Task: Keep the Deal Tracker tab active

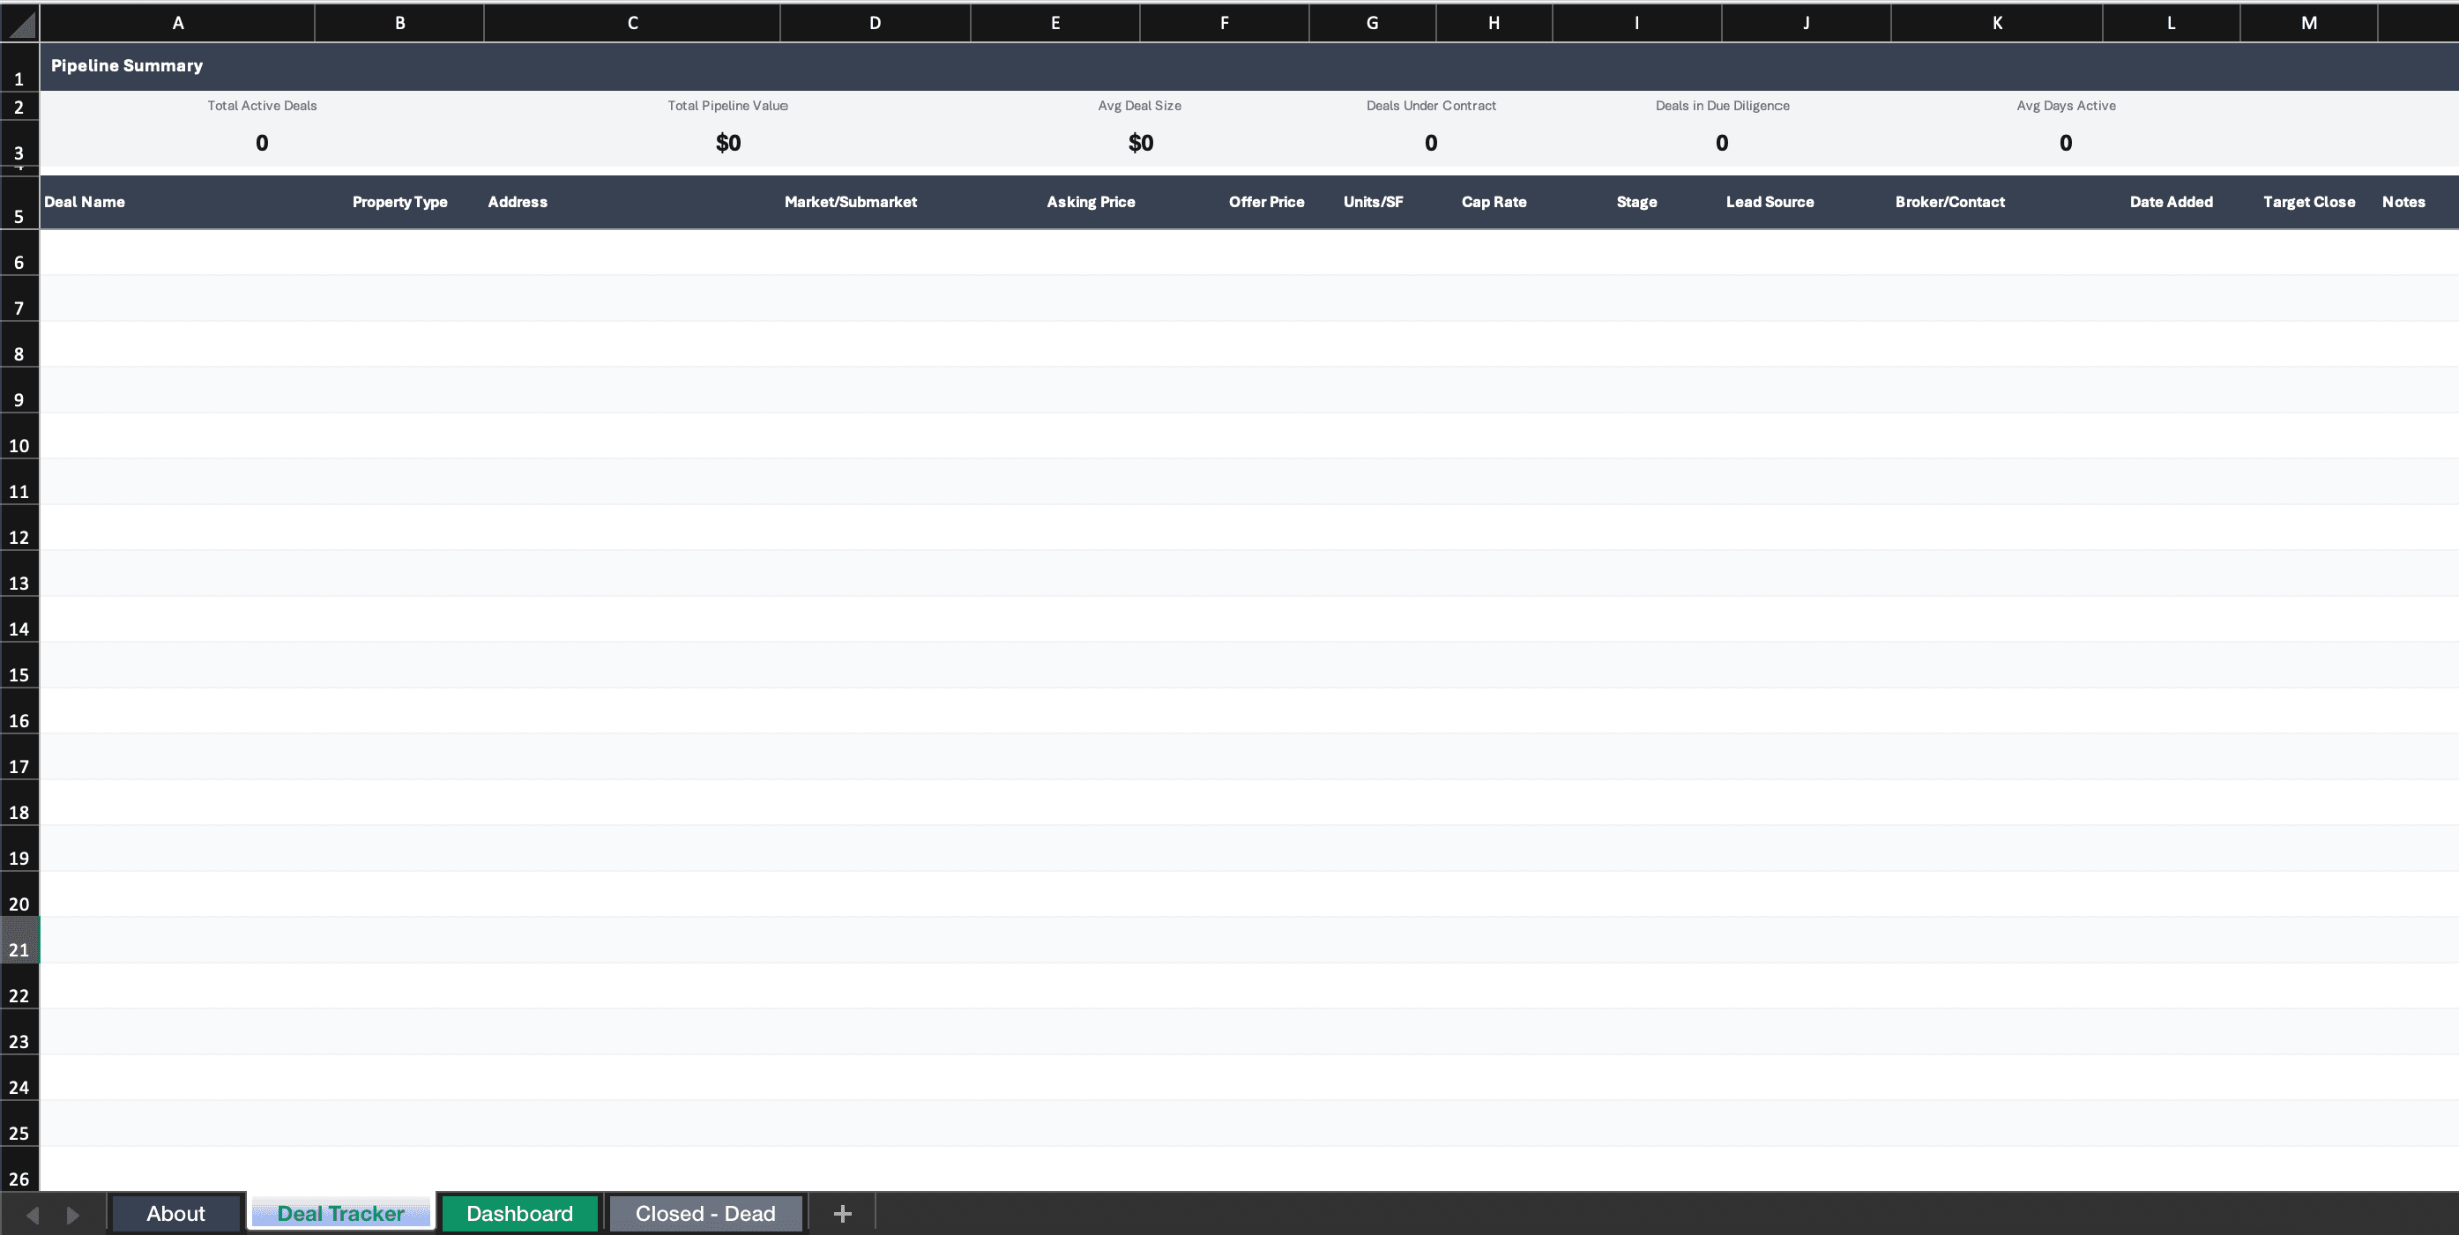Action: [339, 1213]
